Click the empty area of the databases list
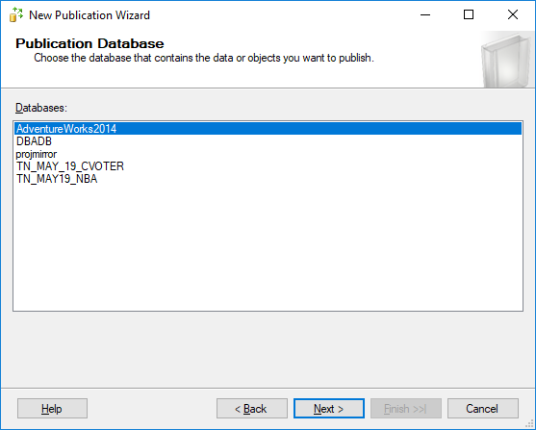The height and width of the screenshot is (430, 536). click(x=268, y=248)
